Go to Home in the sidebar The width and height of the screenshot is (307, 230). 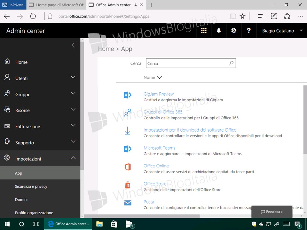pyautogui.click(x=40, y=62)
